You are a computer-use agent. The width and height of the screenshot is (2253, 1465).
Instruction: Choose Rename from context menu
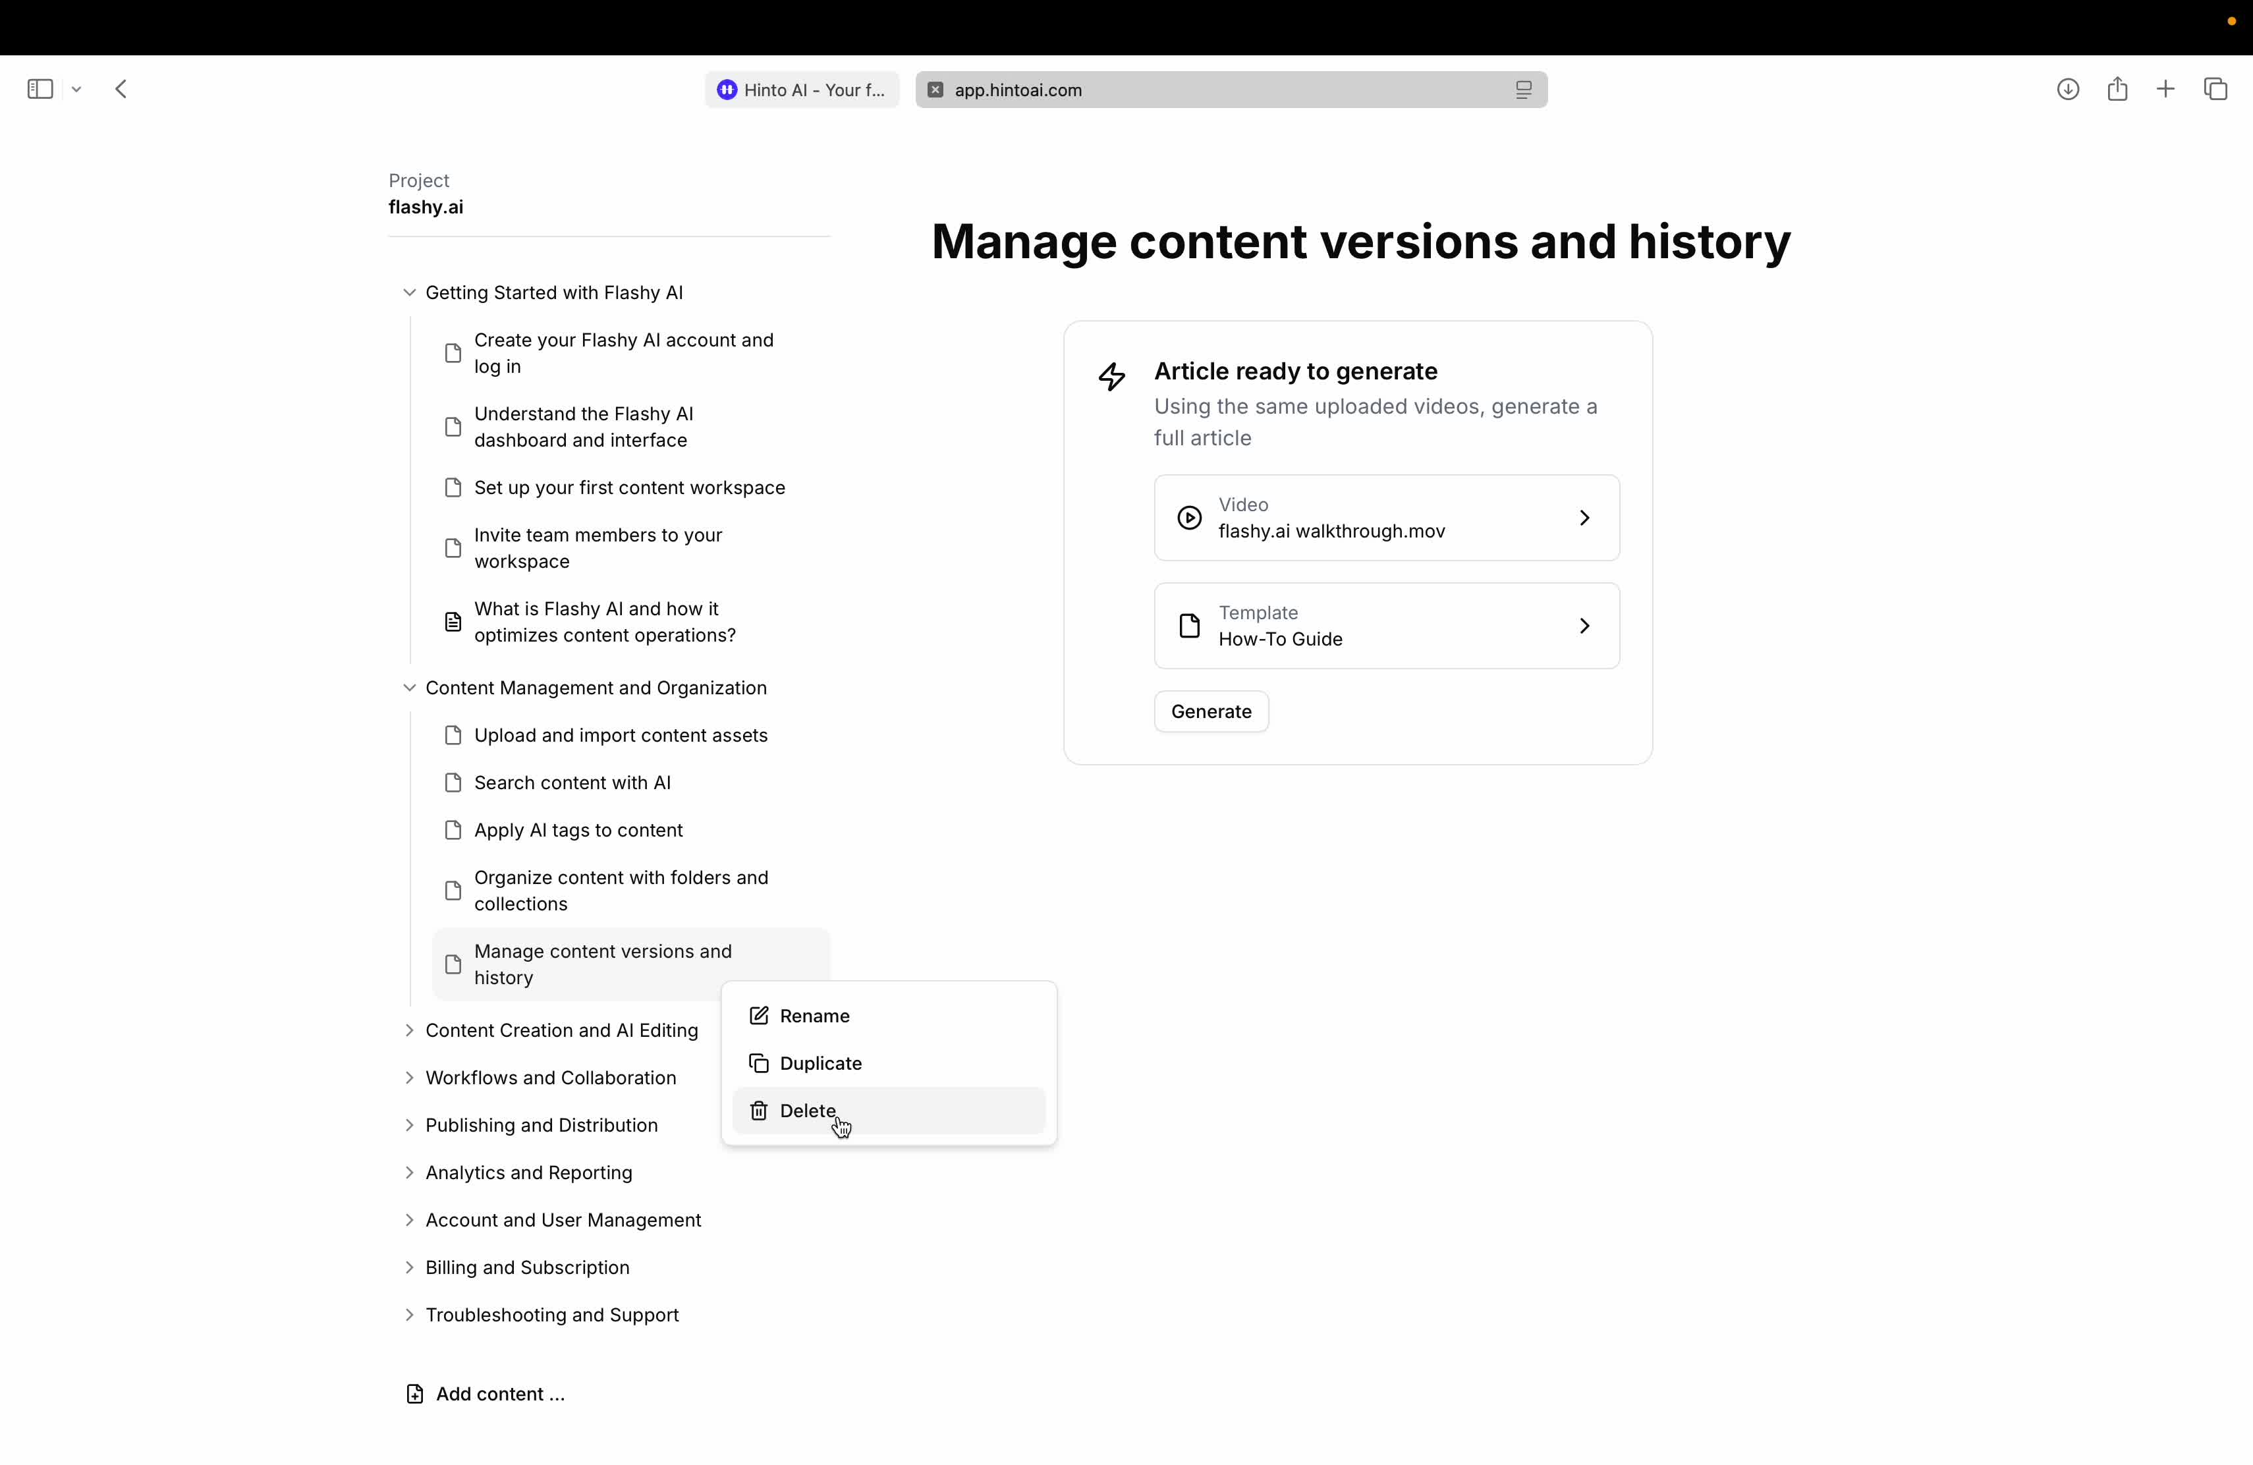[x=814, y=1016]
